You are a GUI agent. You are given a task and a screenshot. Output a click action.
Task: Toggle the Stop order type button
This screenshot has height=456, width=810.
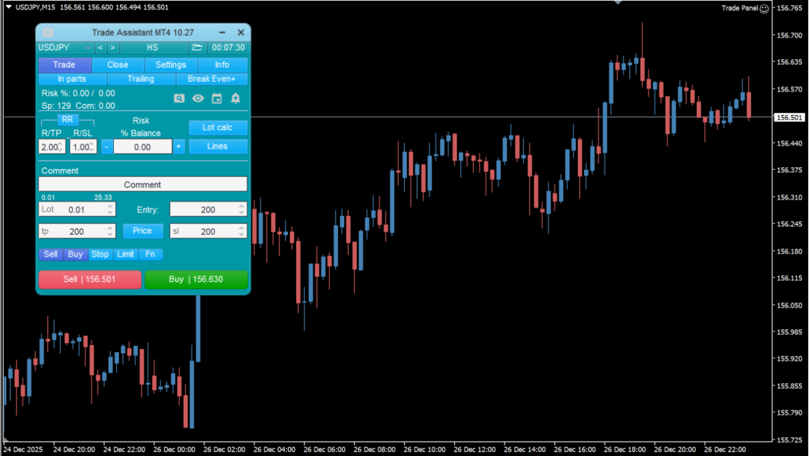100,254
